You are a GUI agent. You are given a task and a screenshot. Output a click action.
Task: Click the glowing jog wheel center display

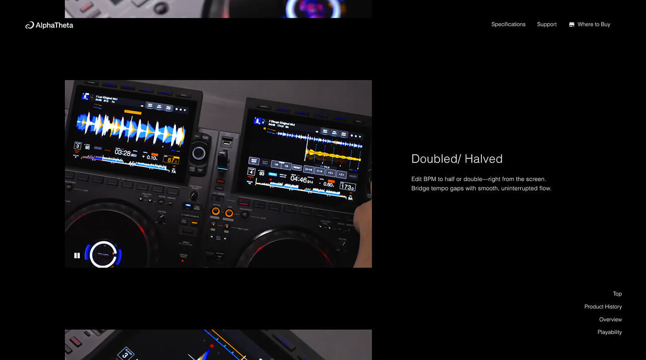(x=103, y=255)
